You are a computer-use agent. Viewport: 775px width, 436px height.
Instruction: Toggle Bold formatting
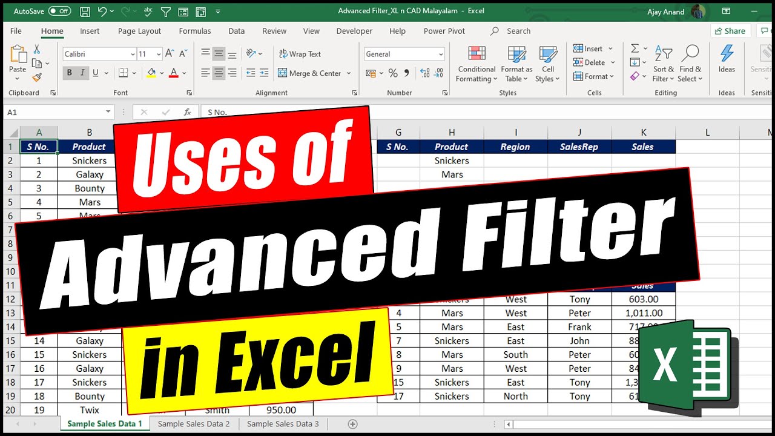click(69, 73)
